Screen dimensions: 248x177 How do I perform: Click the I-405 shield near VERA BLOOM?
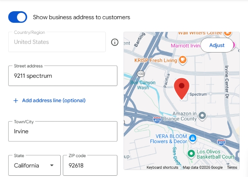[x=221, y=142]
